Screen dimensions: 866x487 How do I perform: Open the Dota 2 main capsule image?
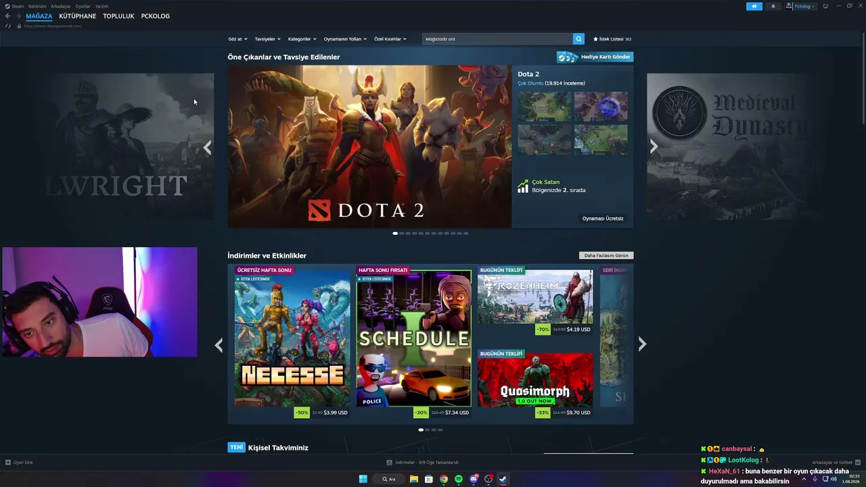pyautogui.click(x=369, y=147)
